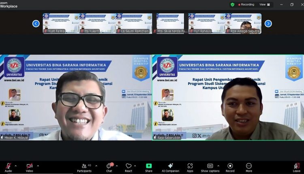
Task: Expand the Chat options arrow
Action: click(x=117, y=166)
